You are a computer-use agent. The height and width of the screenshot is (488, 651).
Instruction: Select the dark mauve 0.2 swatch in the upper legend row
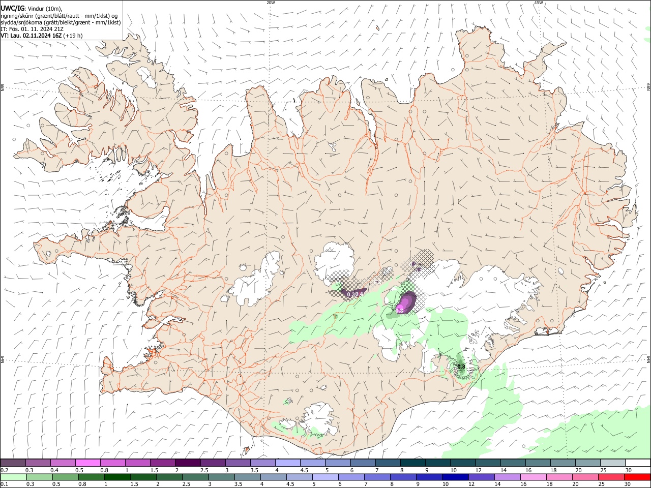[13, 463]
